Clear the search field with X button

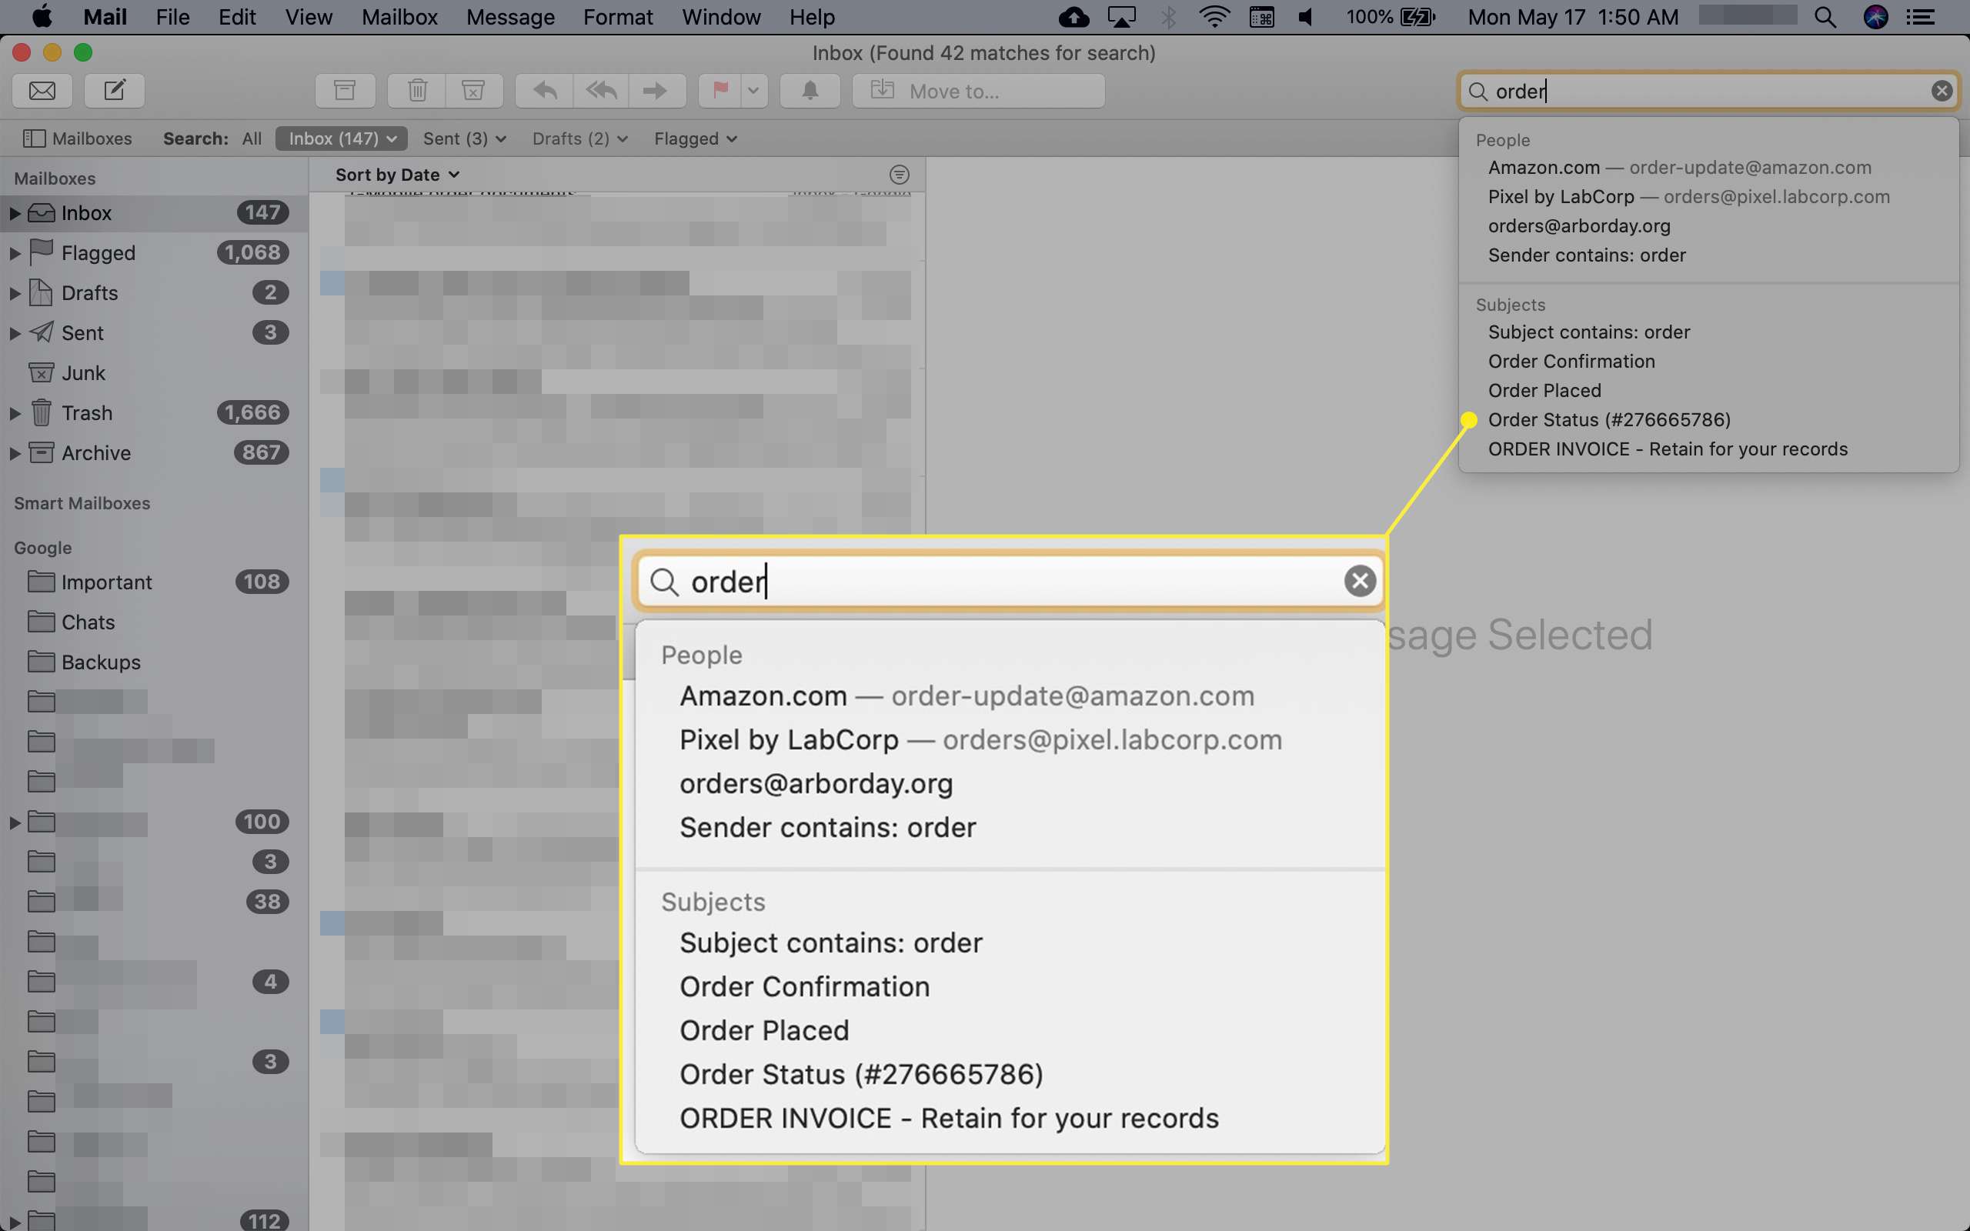(x=1941, y=90)
